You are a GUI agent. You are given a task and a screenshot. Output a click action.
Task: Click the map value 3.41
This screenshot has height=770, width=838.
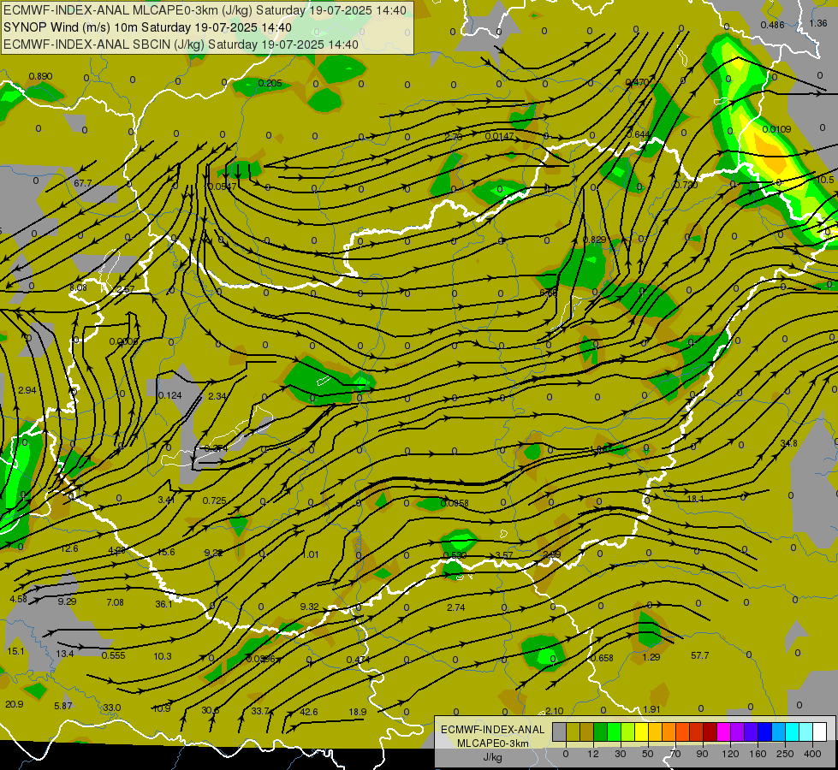(167, 500)
